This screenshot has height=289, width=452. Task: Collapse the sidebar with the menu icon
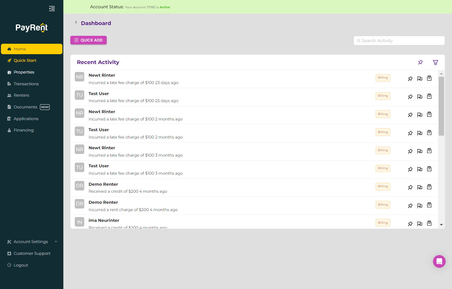click(52, 9)
